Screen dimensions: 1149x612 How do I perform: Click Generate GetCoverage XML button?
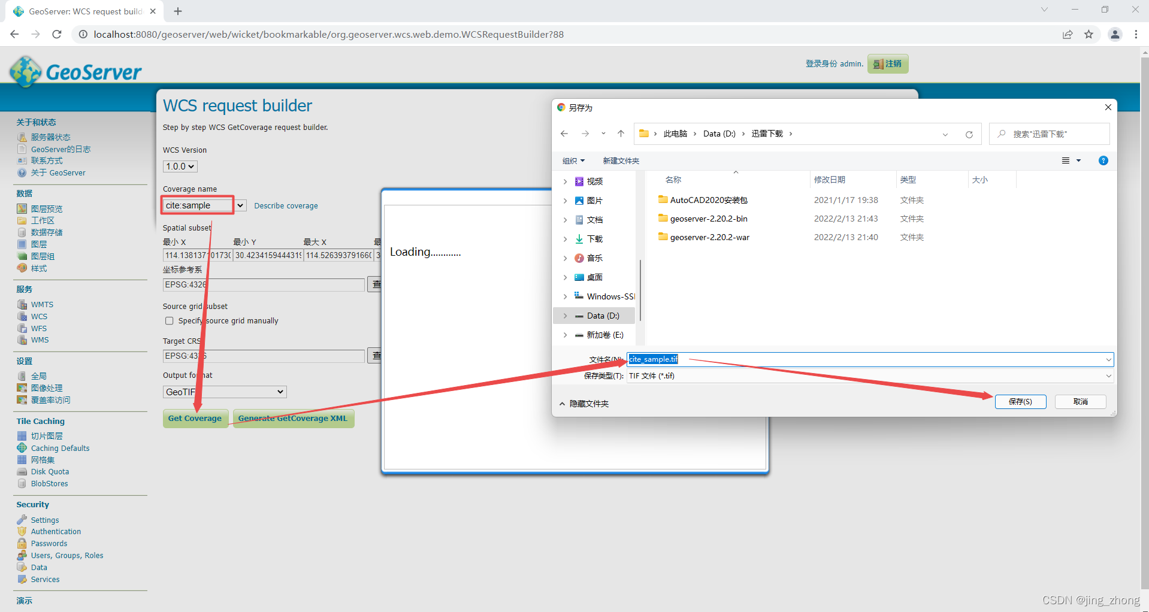(x=293, y=419)
